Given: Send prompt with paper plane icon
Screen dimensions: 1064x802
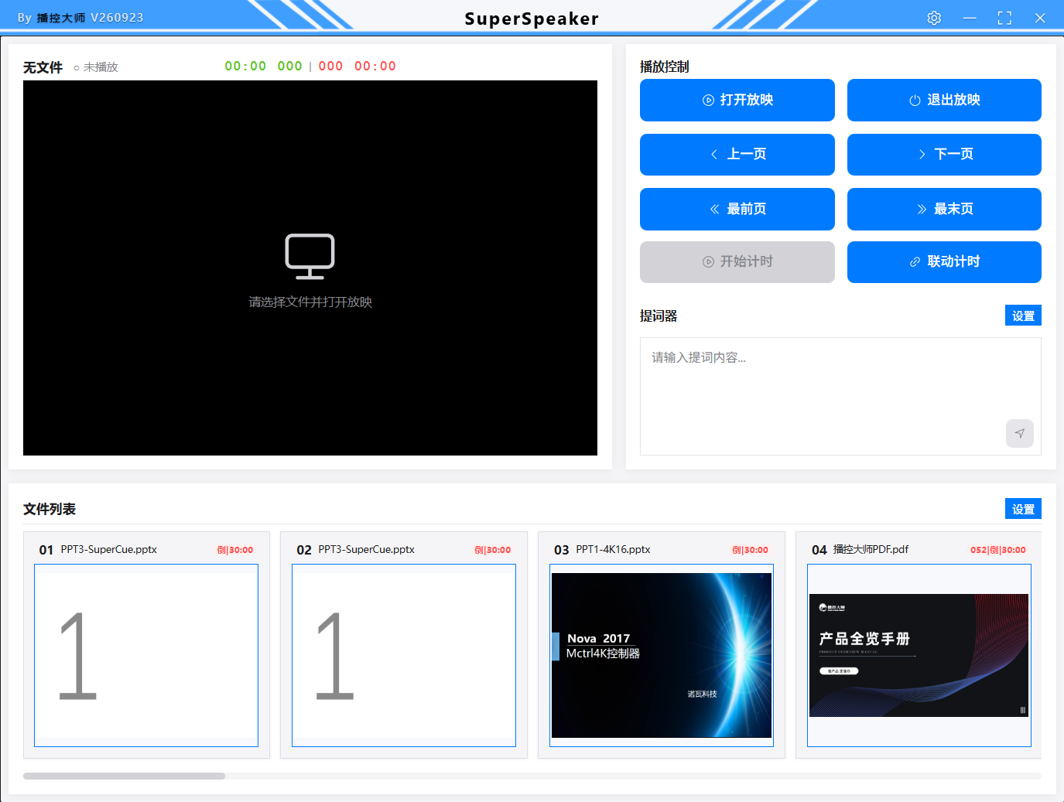Looking at the screenshot, I should pos(1020,433).
